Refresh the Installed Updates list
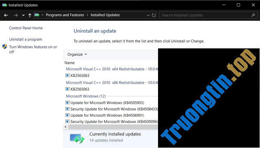 [x=154, y=15]
